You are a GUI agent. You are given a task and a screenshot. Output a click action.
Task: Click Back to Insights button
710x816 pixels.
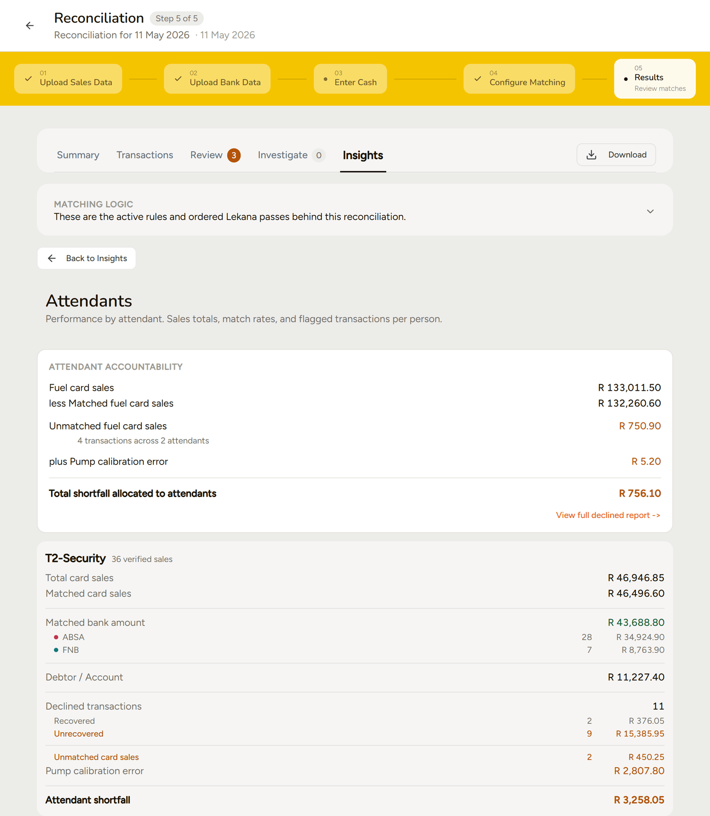87,258
